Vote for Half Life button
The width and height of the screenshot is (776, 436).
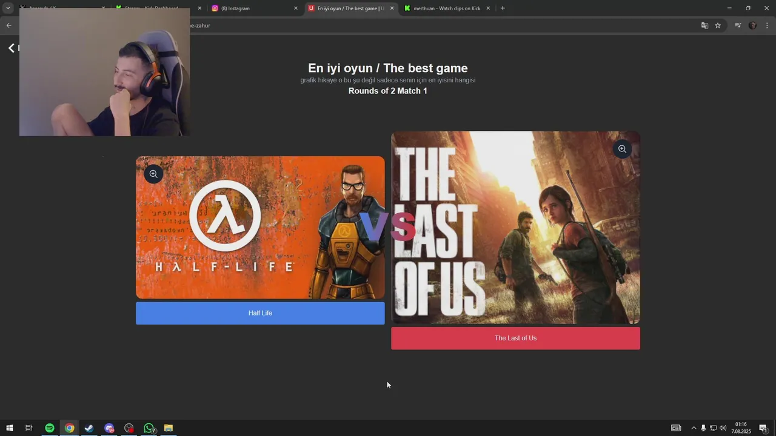pos(260,313)
